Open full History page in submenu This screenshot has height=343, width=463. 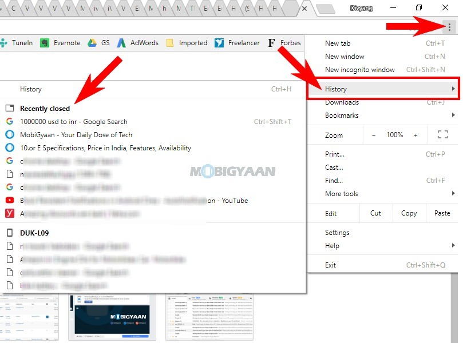tap(153, 89)
